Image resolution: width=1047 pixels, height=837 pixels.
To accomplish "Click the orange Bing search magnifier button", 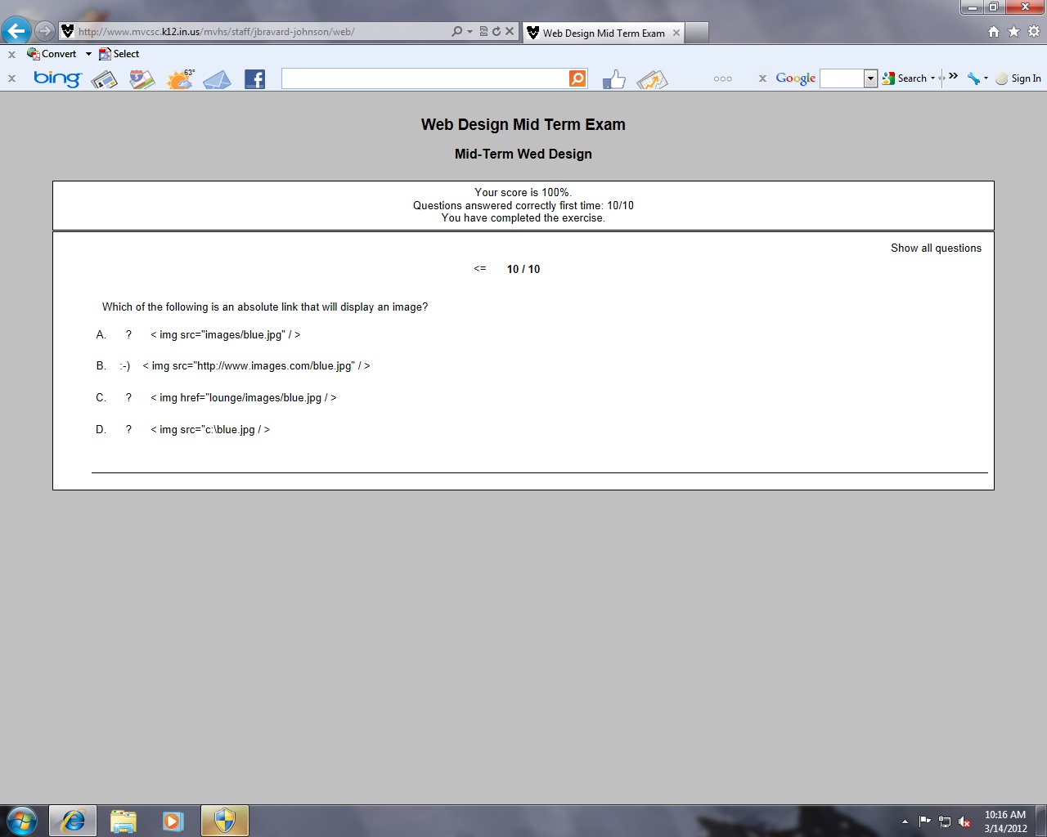I will tap(577, 78).
